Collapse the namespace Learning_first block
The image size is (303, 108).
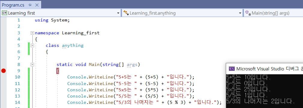pos(32,33)
